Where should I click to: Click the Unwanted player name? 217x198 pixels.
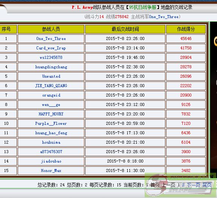pos(51,76)
